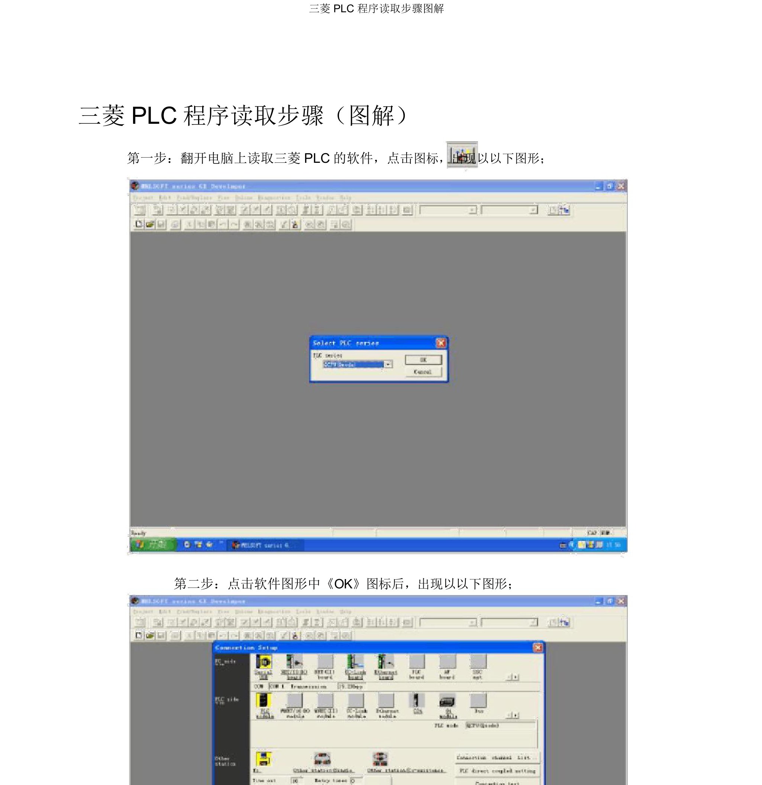Click the green Windows Start button
762x785 pixels.
click(x=154, y=545)
